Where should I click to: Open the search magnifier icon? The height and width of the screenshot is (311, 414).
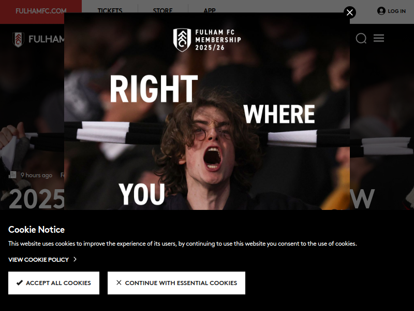point(361,38)
